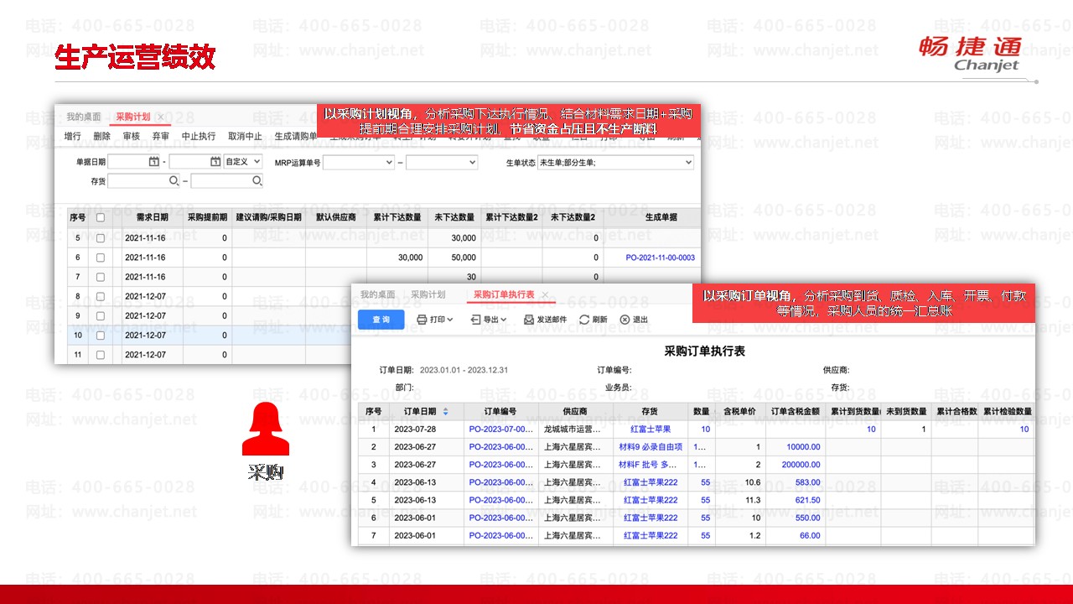The image size is (1073, 604).
Task: Click the 621.50 amount link
Action: pos(808,500)
